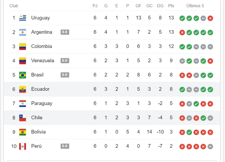
Task: Click Ecuador's highlighted standings row
Action: point(112,89)
